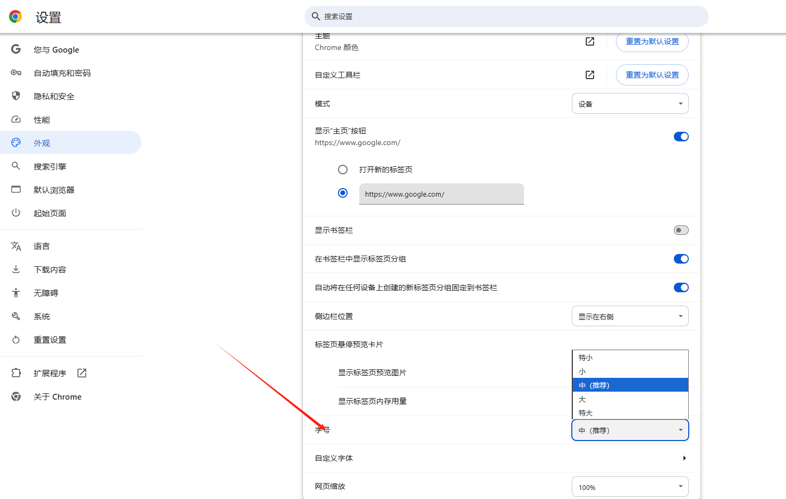
Task: Open 重置设置 page
Action: click(x=71, y=340)
